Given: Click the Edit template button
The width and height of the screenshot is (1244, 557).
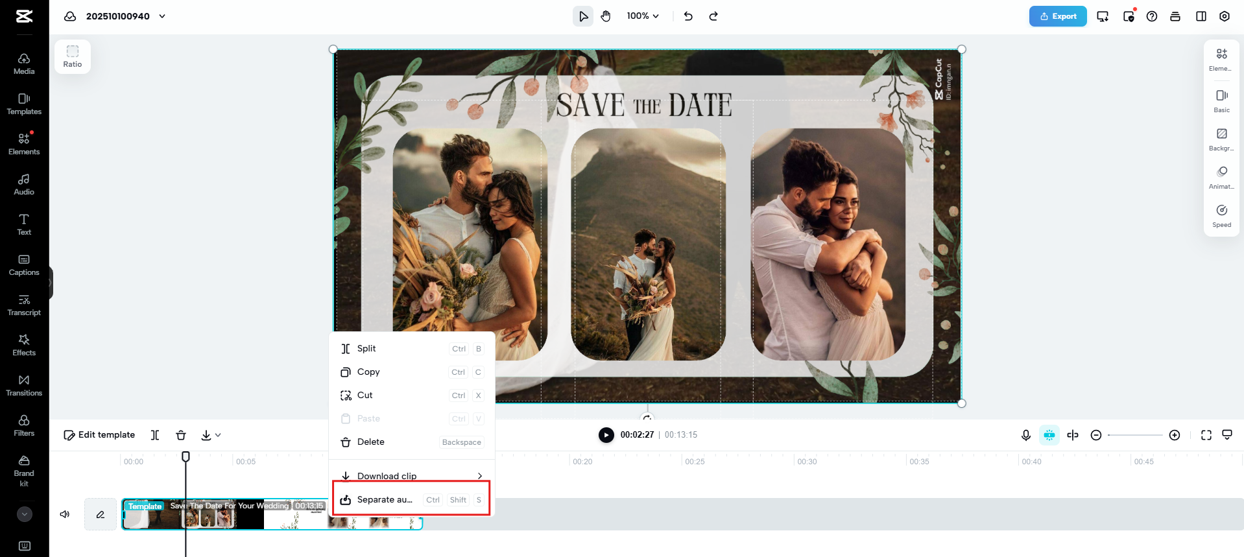Looking at the screenshot, I should pos(99,435).
